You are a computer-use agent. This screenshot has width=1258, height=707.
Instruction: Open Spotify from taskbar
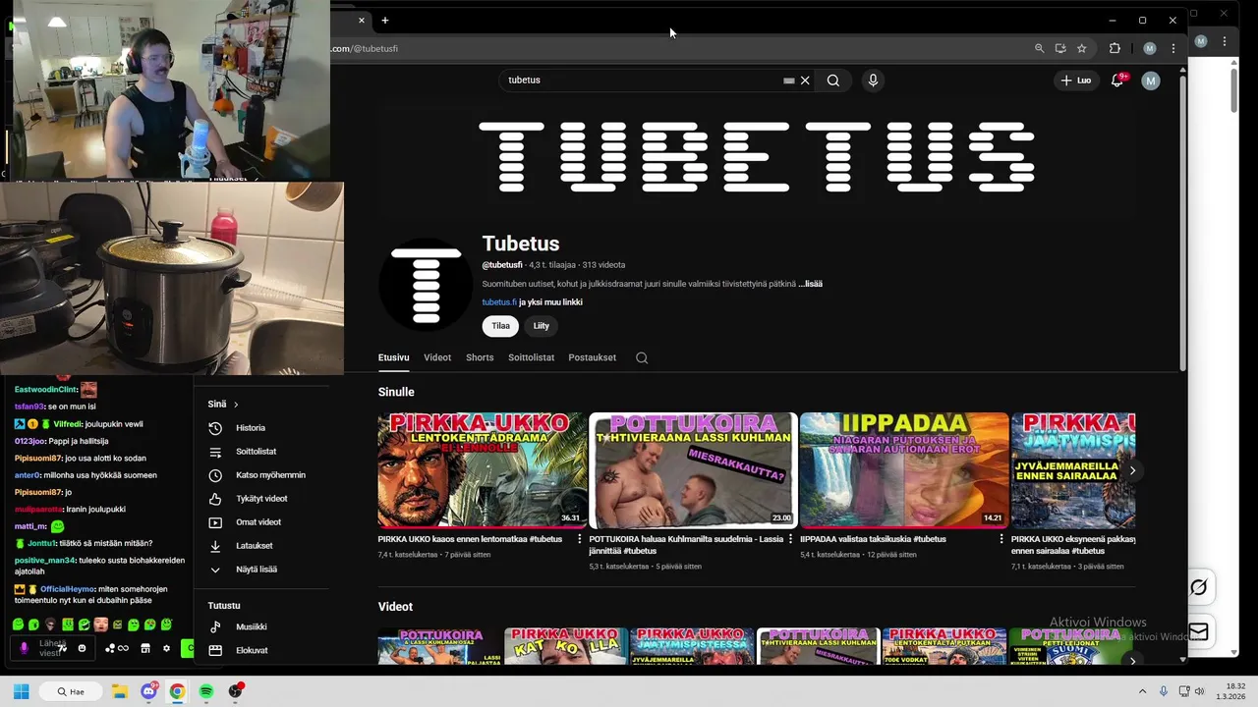coord(206,691)
